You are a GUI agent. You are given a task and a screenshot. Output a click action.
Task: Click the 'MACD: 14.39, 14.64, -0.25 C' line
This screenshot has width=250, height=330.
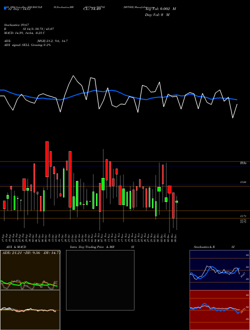click(x=24, y=33)
